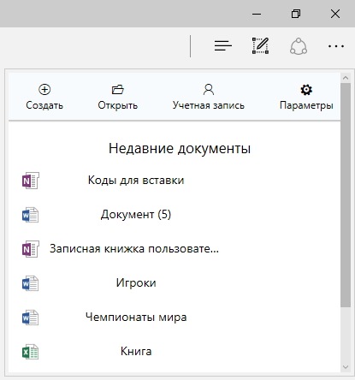This screenshot has height=380, width=355.
Task: Open Записная книжка пользовате… notebook
Action: 134,249
